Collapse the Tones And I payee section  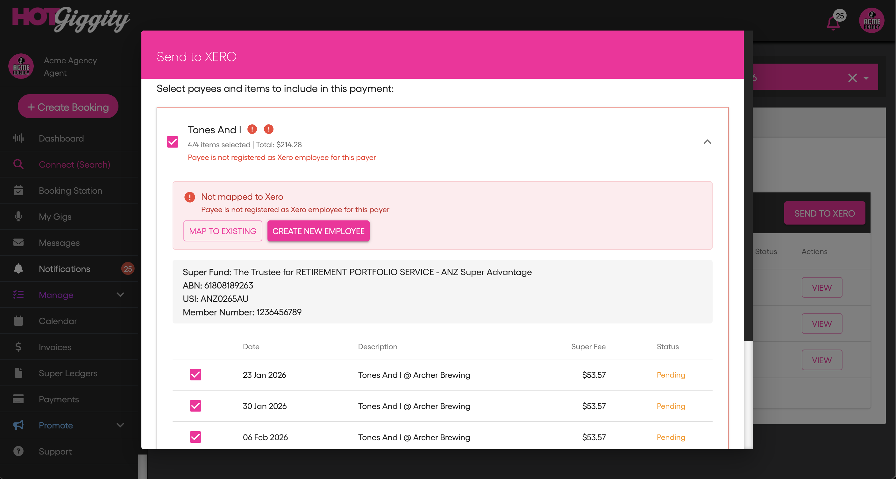(707, 142)
